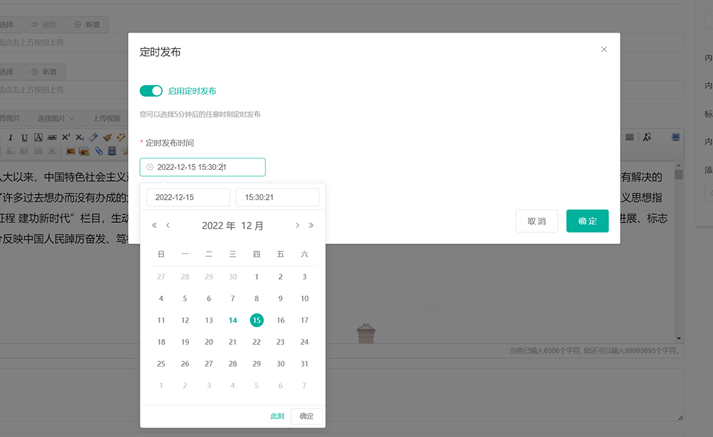Pick December 14 in the calendar
The height and width of the screenshot is (437, 713).
233,320
